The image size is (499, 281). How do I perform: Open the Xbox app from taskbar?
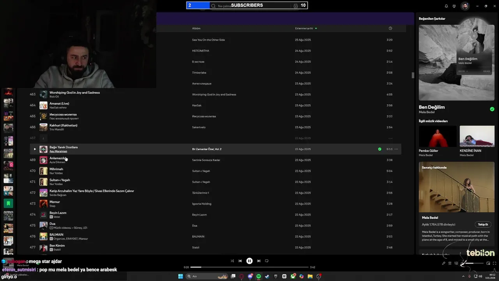(293, 276)
